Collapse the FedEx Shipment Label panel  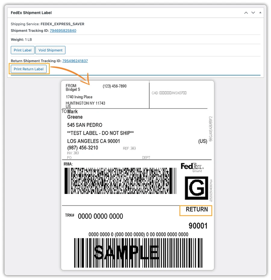tap(246, 13)
